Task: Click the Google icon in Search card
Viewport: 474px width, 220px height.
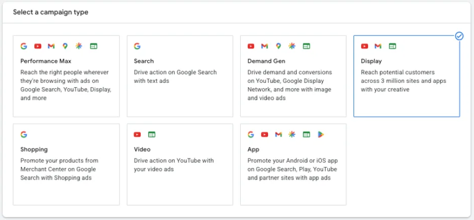Action: (x=137, y=46)
